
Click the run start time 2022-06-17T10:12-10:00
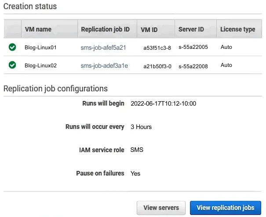163,104
